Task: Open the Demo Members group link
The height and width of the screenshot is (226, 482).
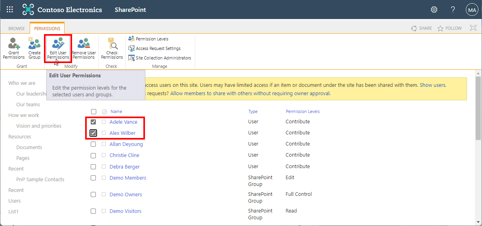Action: coord(128,178)
